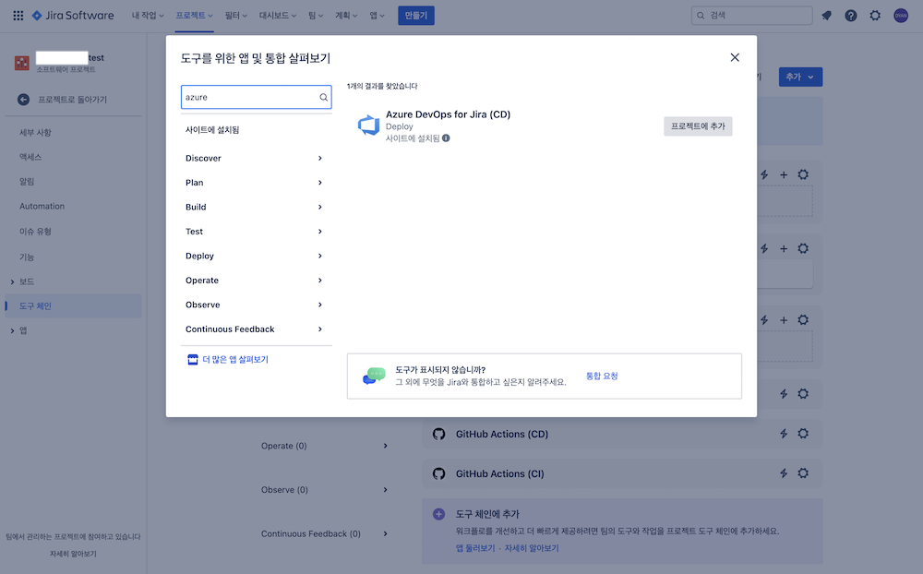Click lightning icon in GitHub Actions (CD) row
This screenshot has width=923, height=574.
point(784,434)
